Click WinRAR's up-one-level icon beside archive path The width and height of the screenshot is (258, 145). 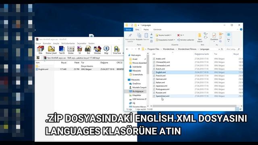point(38,58)
